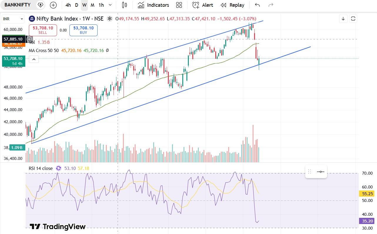Click the BUY 53,708.10 button

point(84,30)
